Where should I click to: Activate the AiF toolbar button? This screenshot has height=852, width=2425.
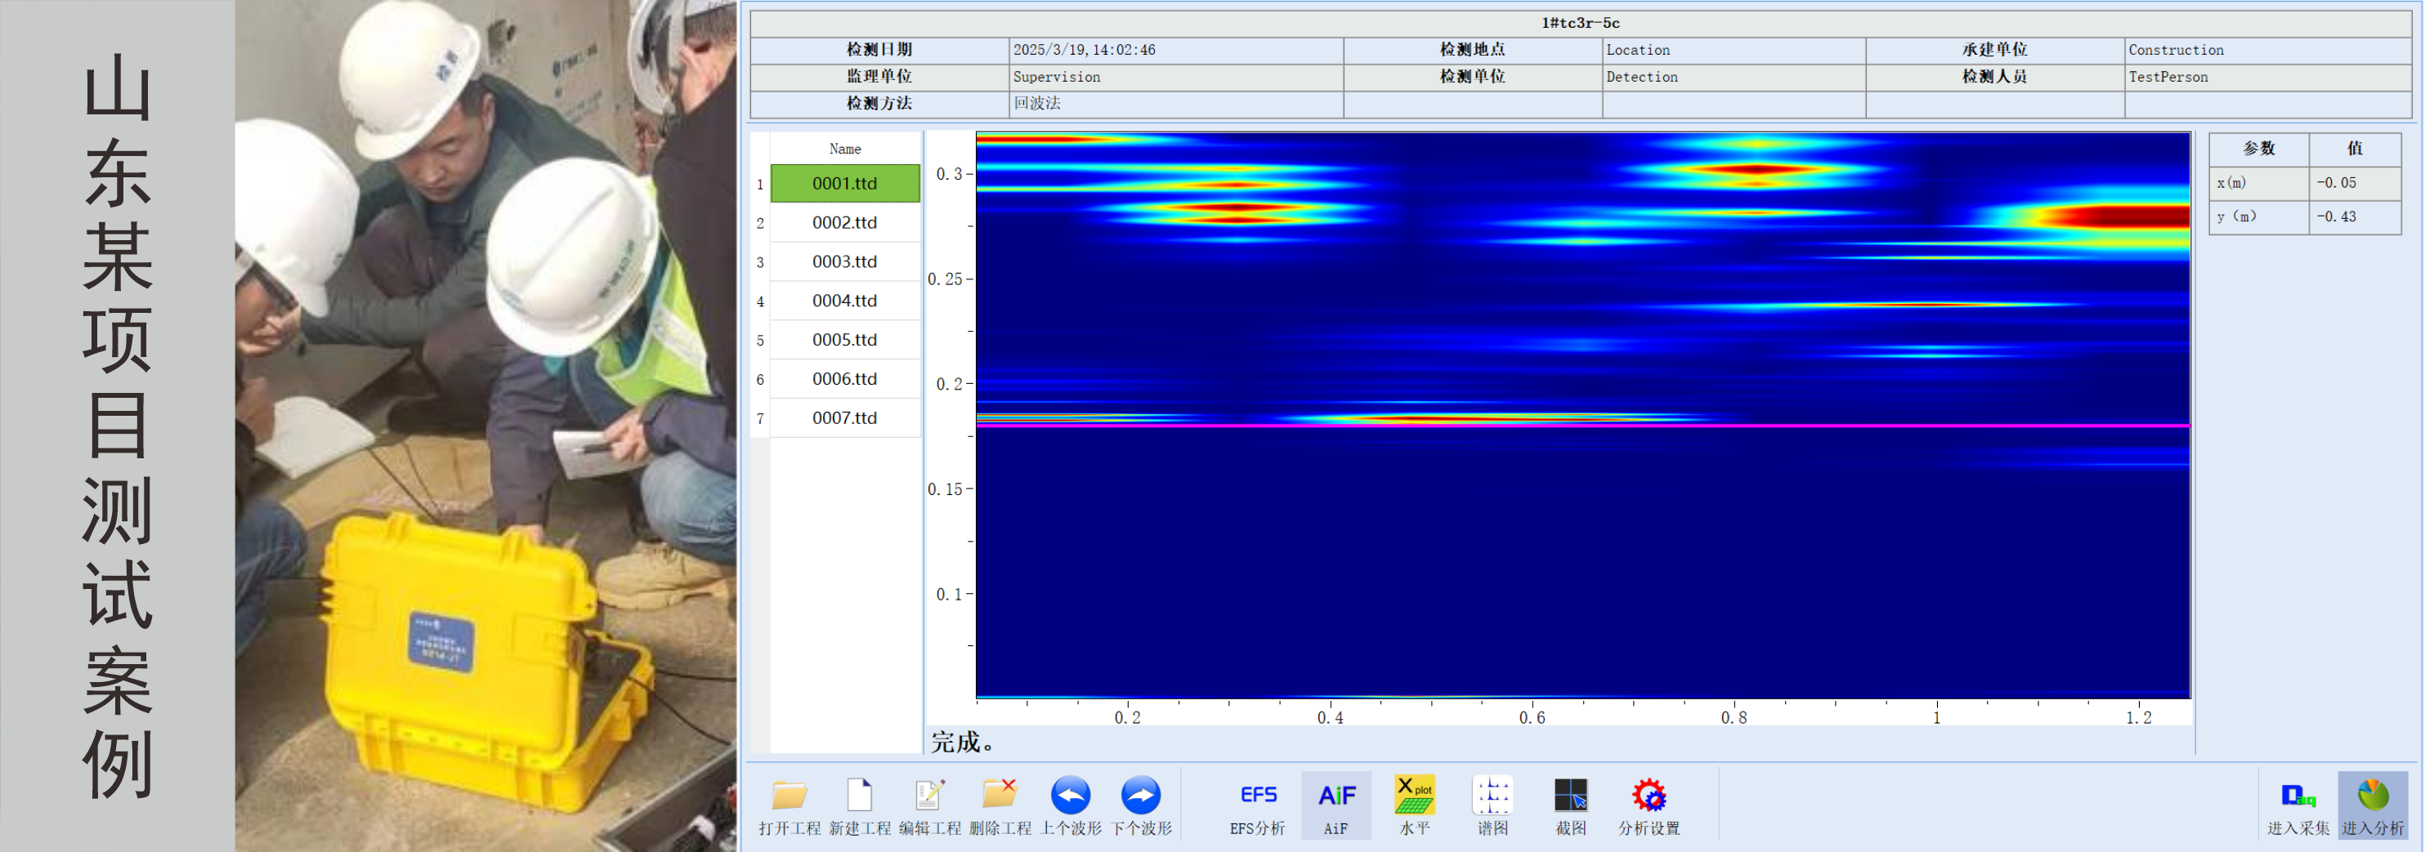point(1336,797)
